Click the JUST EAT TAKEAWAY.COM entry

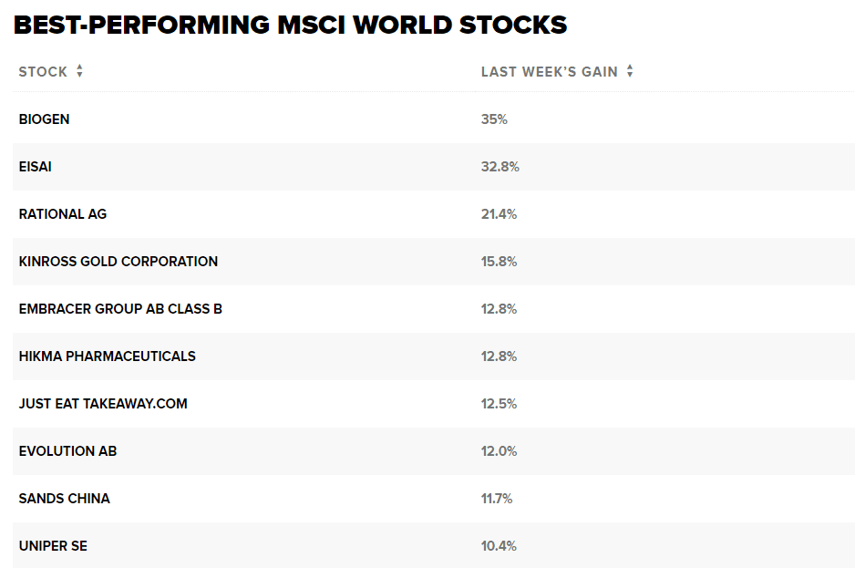(x=103, y=404)
